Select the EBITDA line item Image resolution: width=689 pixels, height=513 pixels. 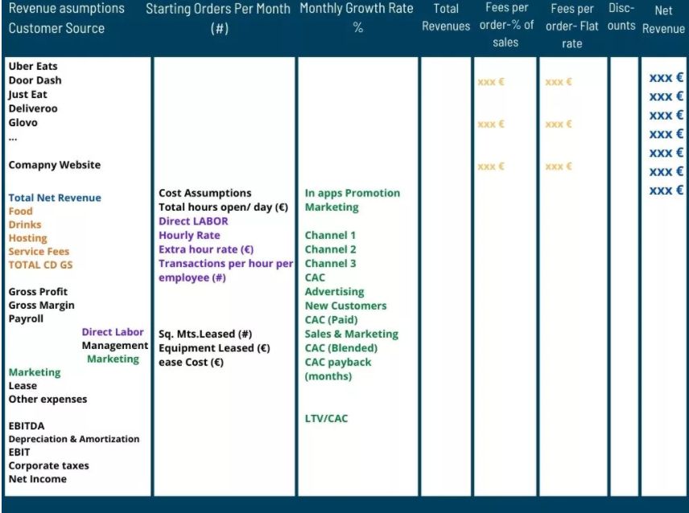27,425
